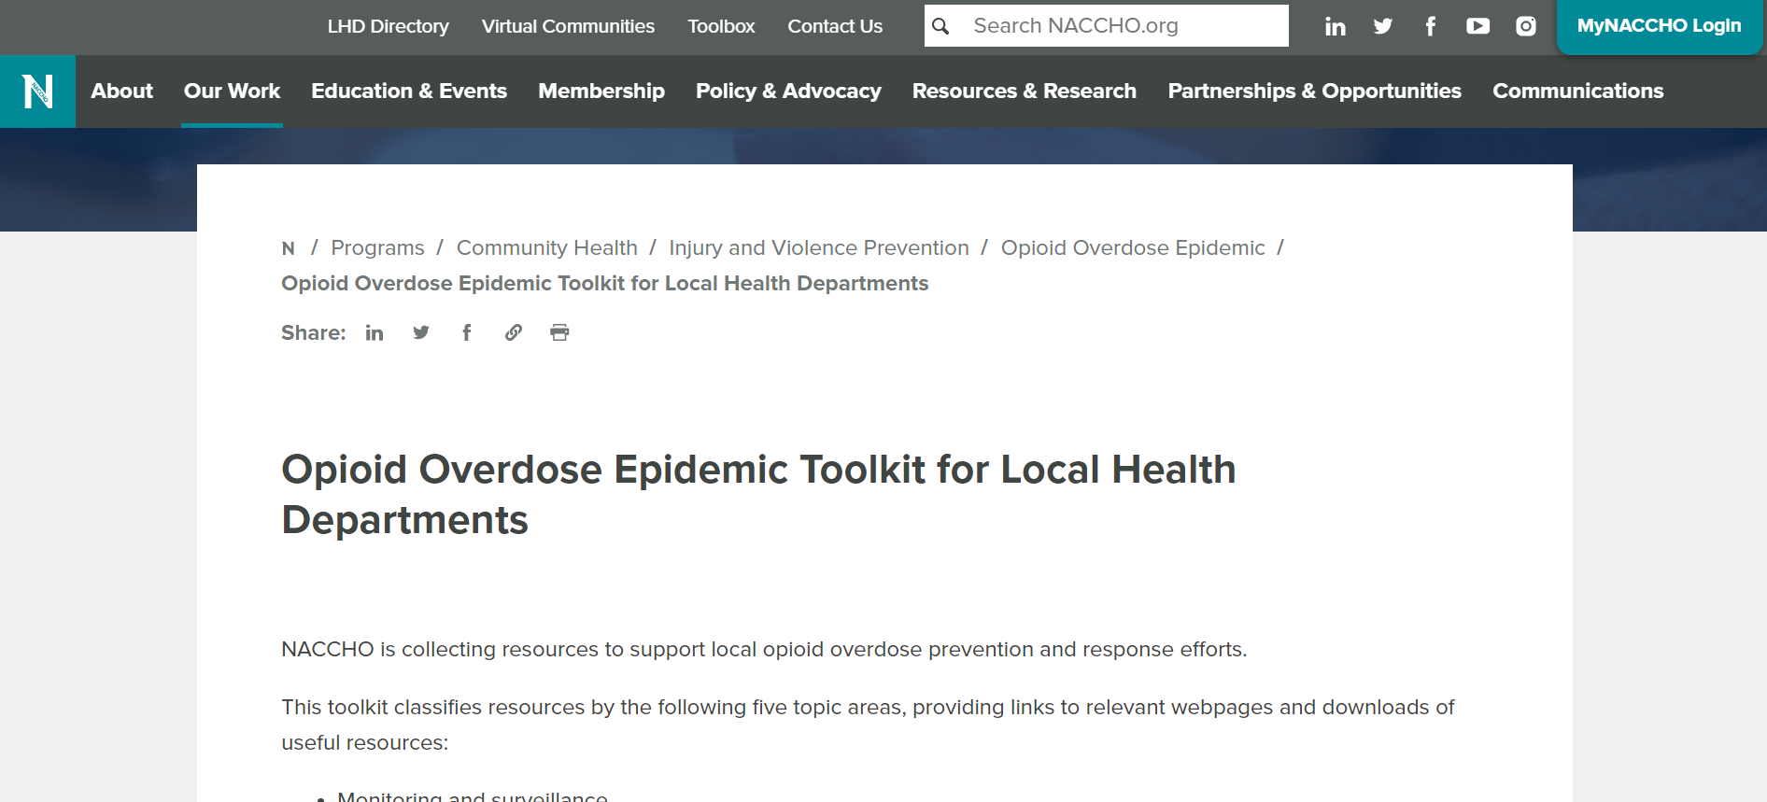The height and width of the screenshot is (802, 1767).
Task: Click paragraph starting 'NACCHO is collecting resources'
Action: [x=764, y=650]
